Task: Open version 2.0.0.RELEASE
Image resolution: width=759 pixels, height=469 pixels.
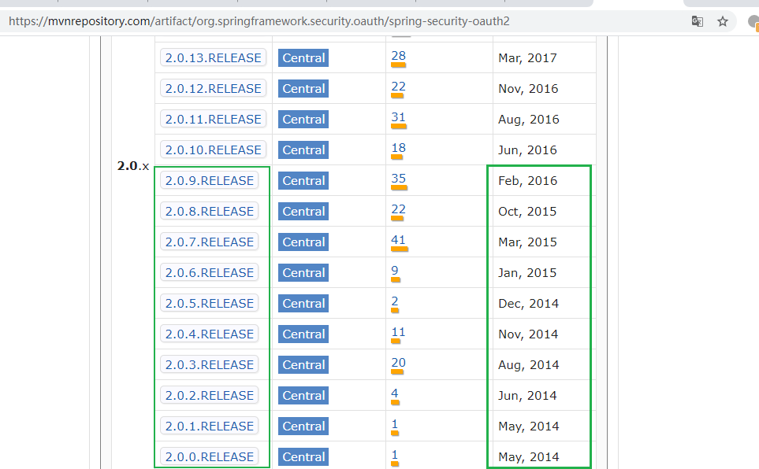Action: [209, 457]
